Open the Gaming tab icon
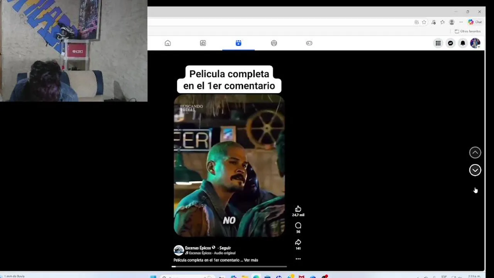Image resolution: width=494 pixels, height=278 pixels. click(x=309, y=43)
